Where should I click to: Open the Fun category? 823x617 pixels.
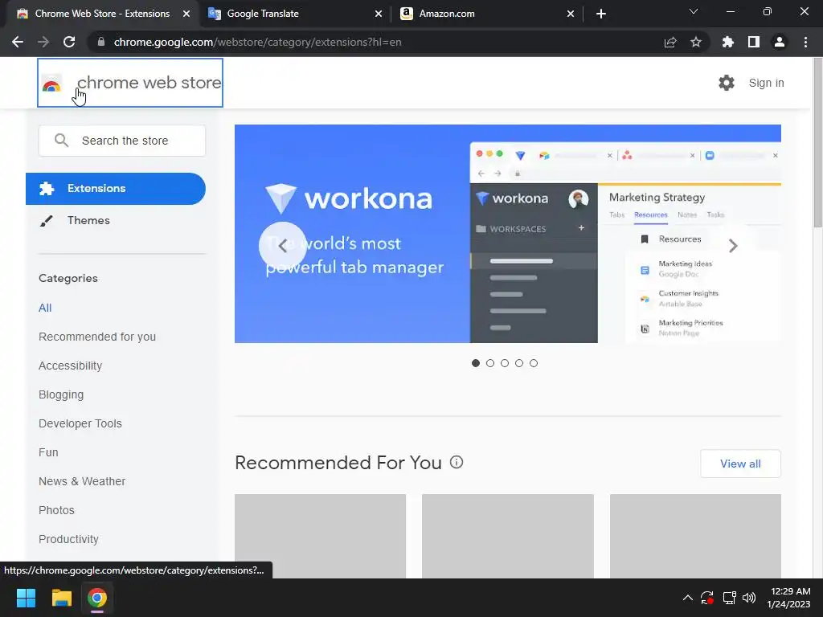(48, 452)
